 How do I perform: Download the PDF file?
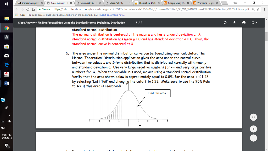234,23
